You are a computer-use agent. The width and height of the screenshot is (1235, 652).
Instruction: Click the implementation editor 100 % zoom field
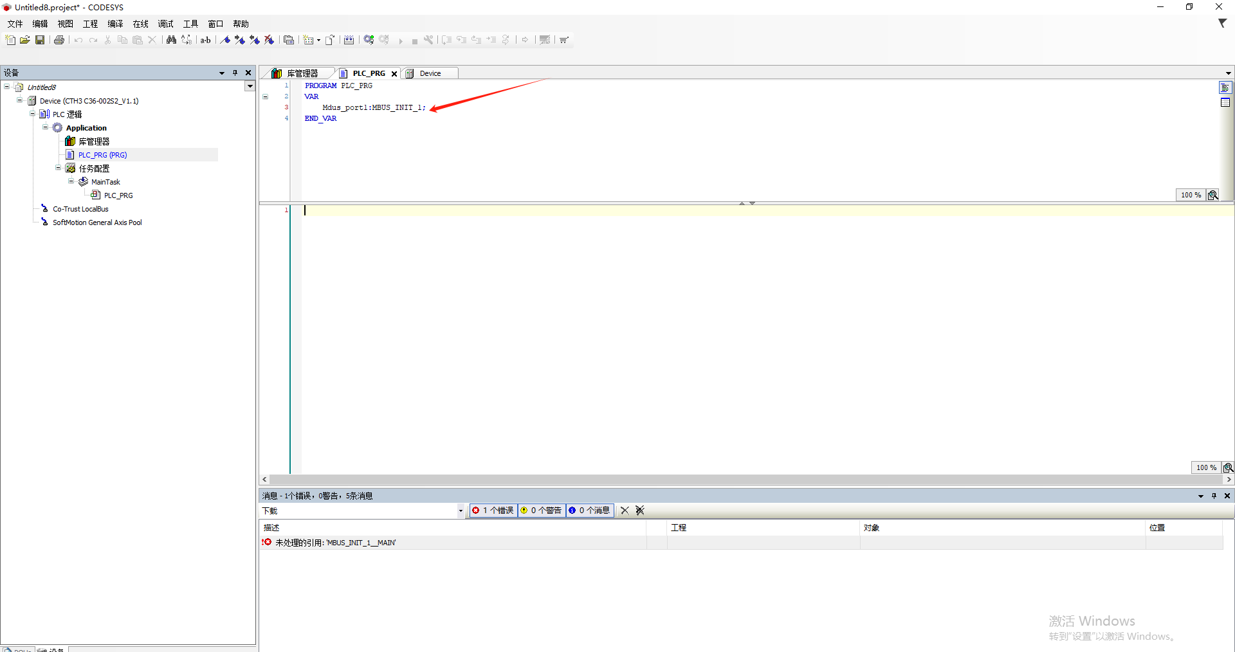pyautogui.click(x=1206, y=467)
